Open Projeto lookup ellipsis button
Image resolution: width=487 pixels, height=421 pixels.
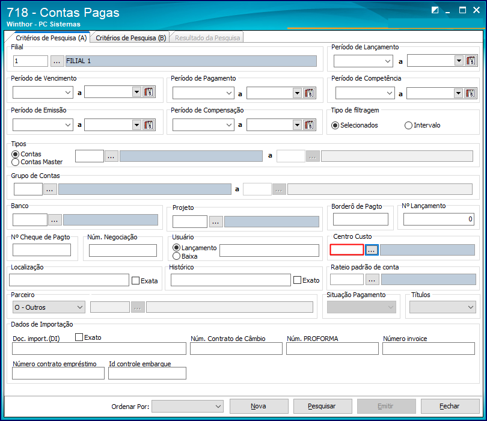pyautogui.click(x=216, y=221)
